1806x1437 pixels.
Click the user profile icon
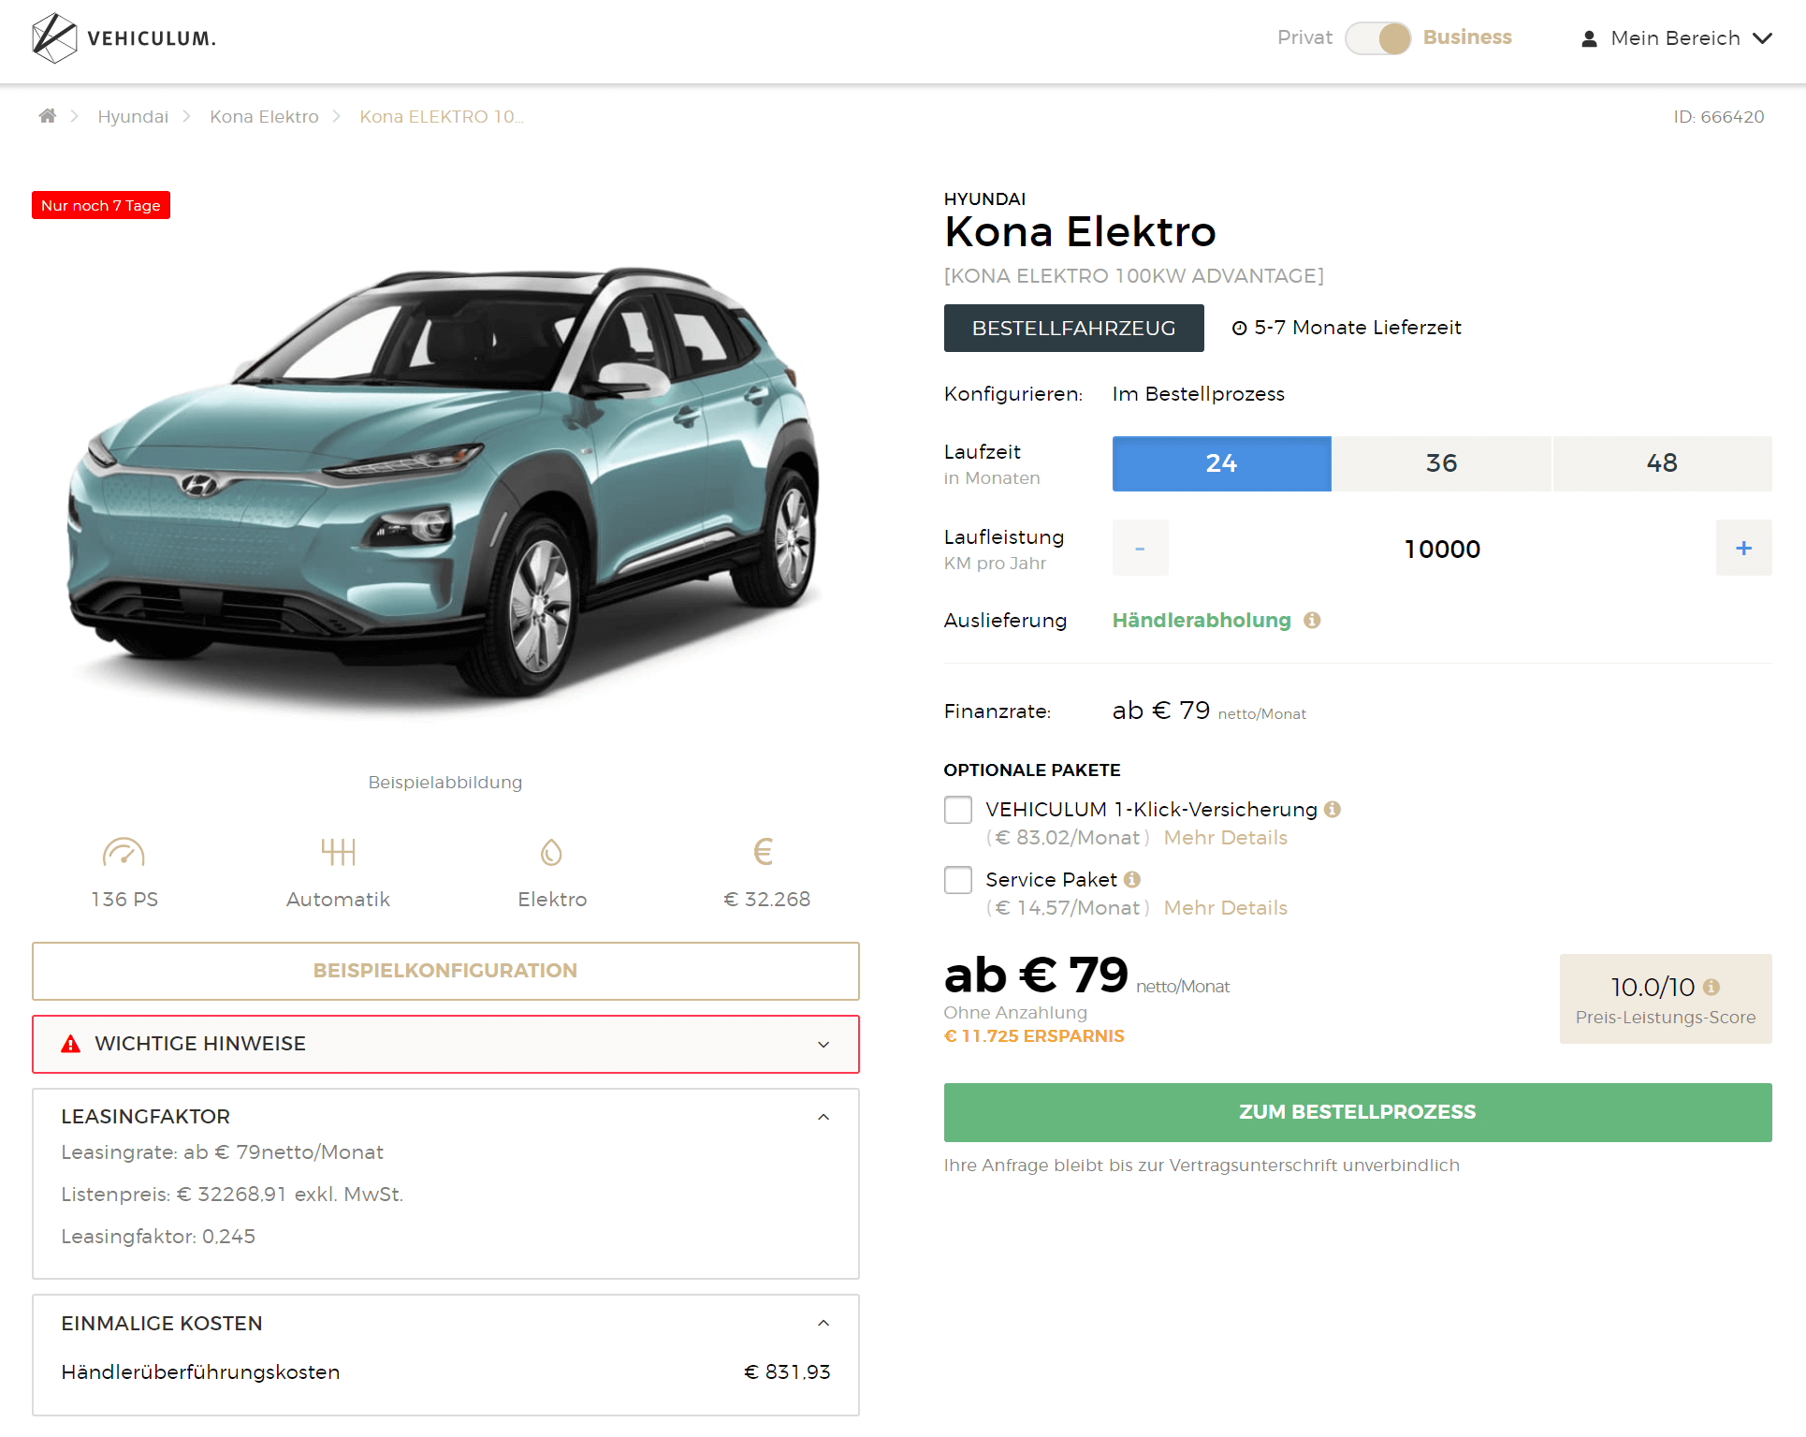(x=1589, y=38)
